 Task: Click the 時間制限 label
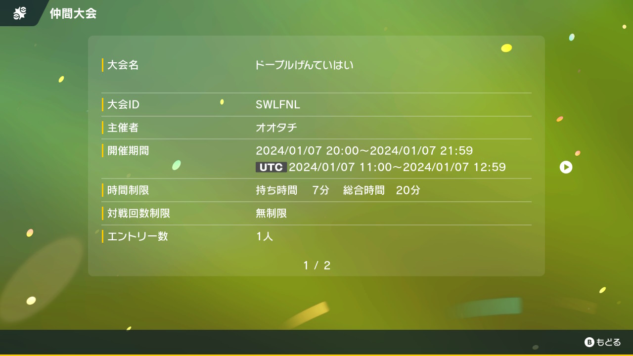[128, 190]
